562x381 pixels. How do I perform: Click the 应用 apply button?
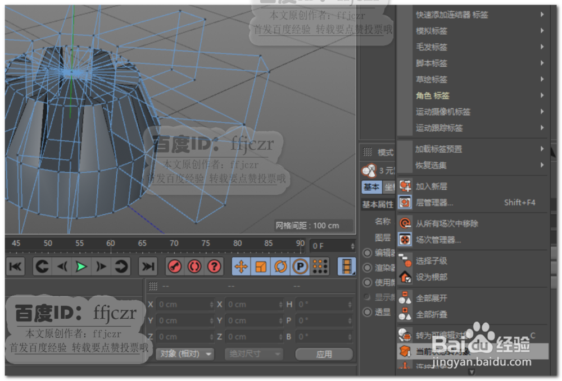click(x=324, y=354)
